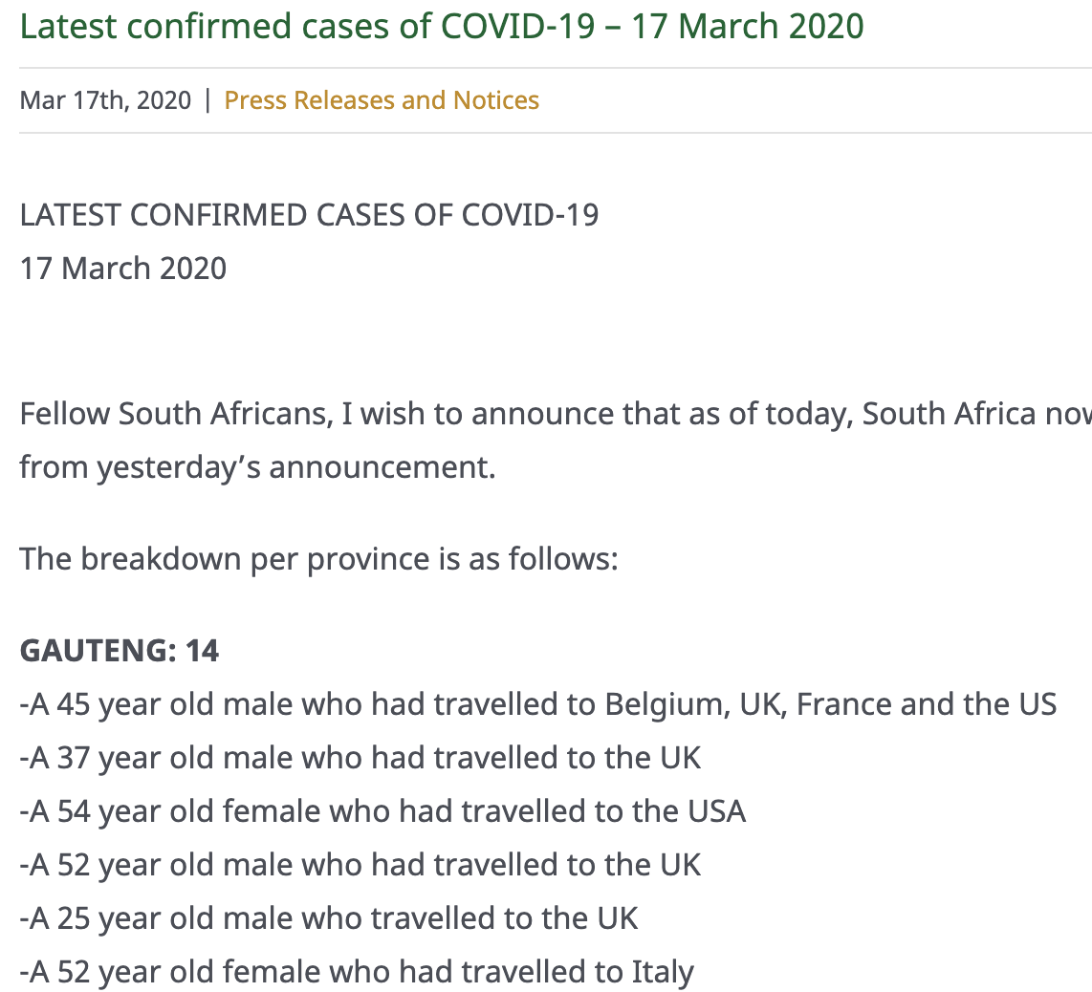Select the bold GAUTENG: 14 heading
The image size is (1092, 992).
pos(120,651)
